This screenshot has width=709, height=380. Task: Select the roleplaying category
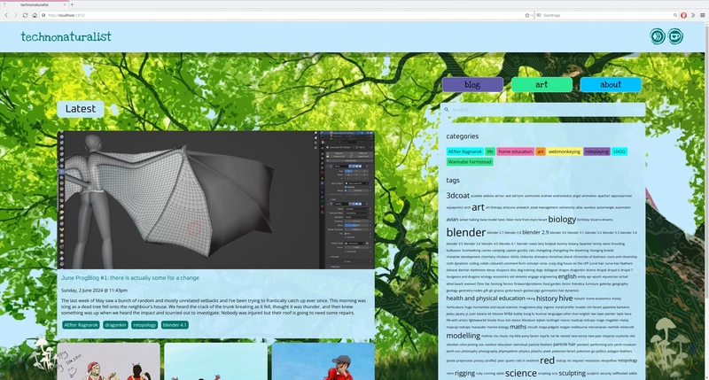click(x=596, y=151)
